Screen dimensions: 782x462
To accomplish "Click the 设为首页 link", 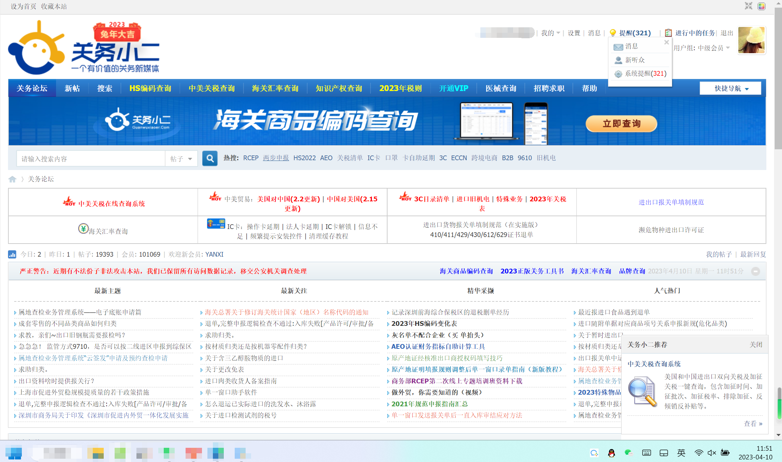I will point(24,7).
